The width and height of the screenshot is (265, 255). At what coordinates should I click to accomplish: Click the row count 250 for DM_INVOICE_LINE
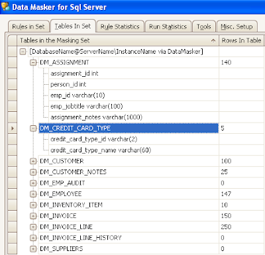click(226, 227)
